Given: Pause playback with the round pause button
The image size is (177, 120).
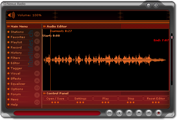Looking at the screenshot, I should (129, 113).
